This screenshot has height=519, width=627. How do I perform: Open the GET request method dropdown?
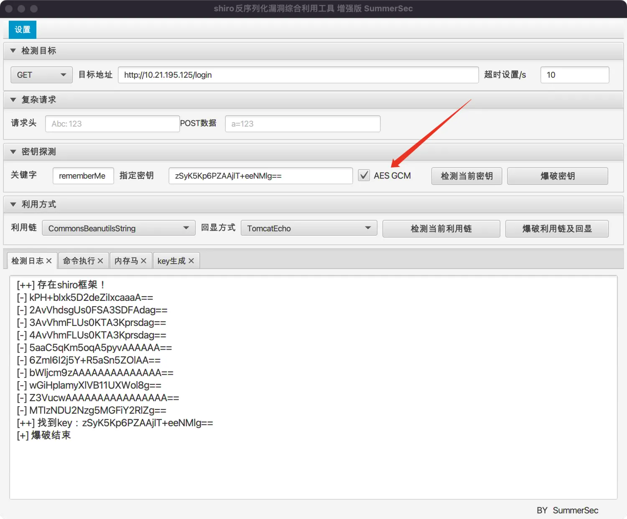(x=41, y=75)
